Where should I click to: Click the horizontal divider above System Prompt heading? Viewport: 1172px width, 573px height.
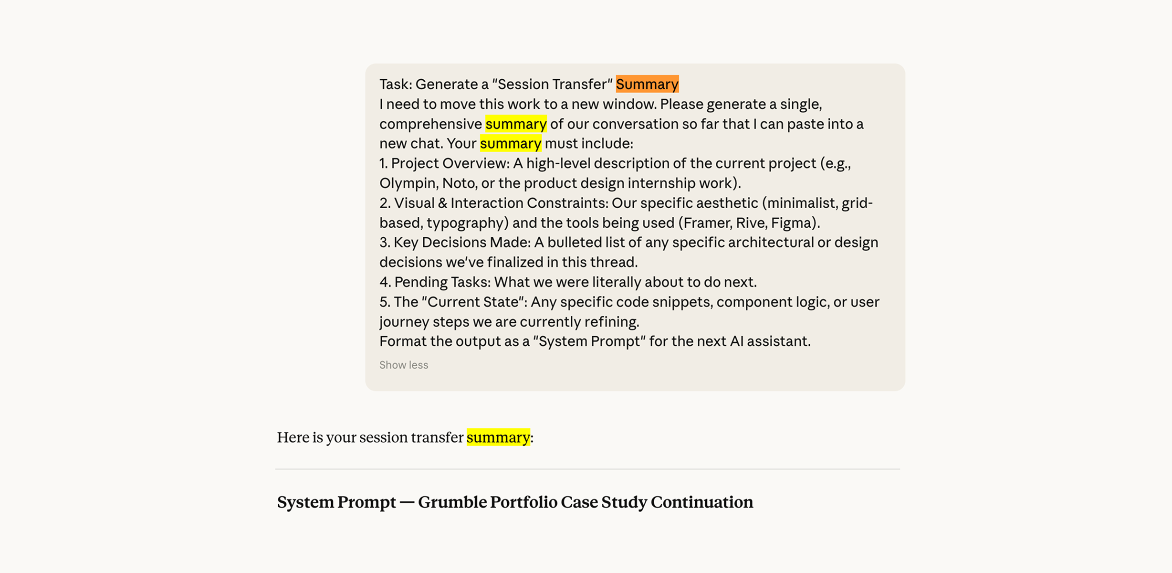coord(587,469)
